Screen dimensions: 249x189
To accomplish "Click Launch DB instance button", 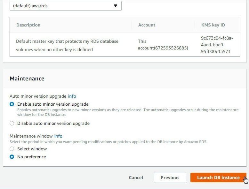I will (x=218, y=178).
